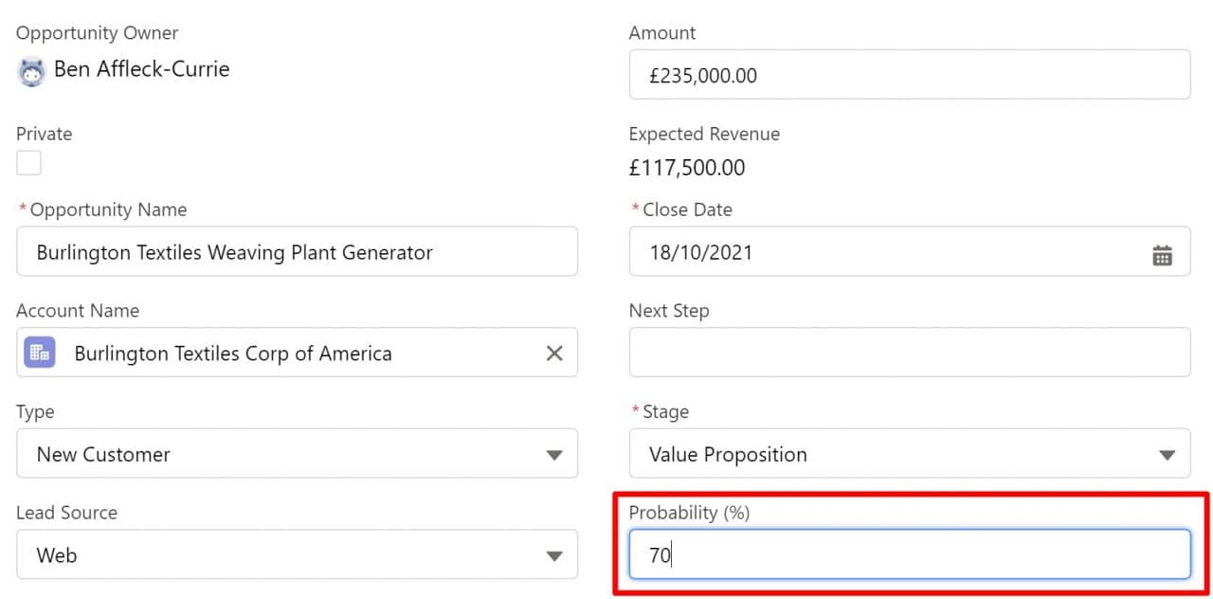The height and width of the screenshot is (599, 1213).
Task: Open the Stage dropdown showing Value Proposition
Action: [x=1167, y=454]
